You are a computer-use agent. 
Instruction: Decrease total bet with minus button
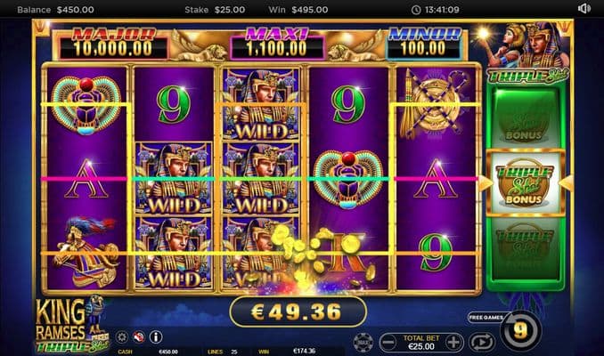(x=388, y=342)
